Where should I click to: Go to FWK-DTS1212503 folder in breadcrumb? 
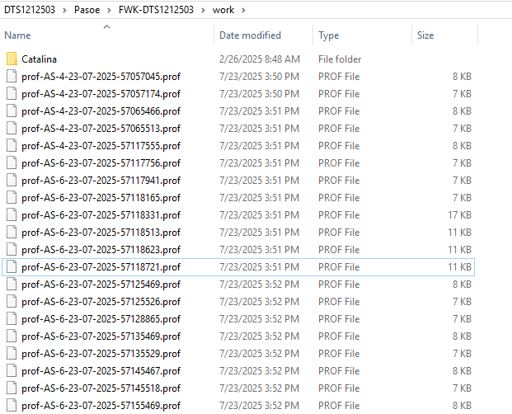[156, 10]
